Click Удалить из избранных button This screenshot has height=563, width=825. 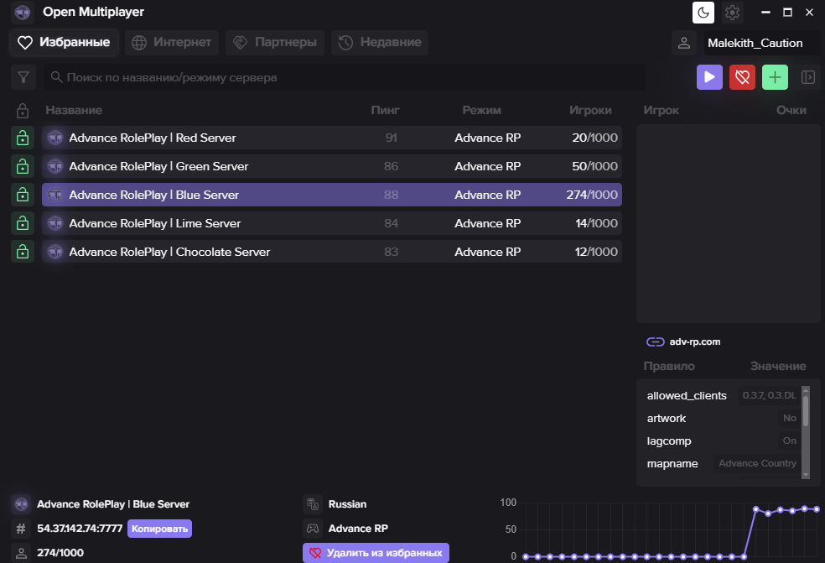pyautogui.click(x=376, y=553)
